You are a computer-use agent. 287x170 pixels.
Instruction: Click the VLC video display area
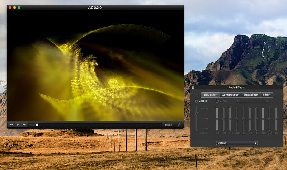click(x=95, y=65)
